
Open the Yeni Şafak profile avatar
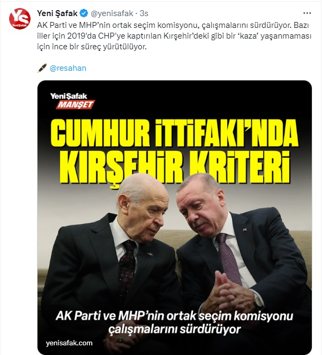coord(20,19)
